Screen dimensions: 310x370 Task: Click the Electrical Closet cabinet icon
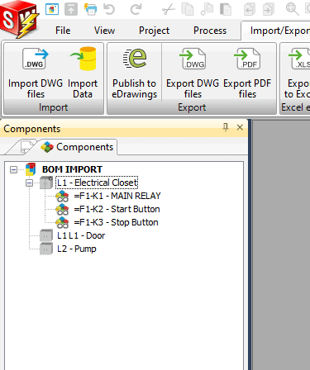(46, 183)
